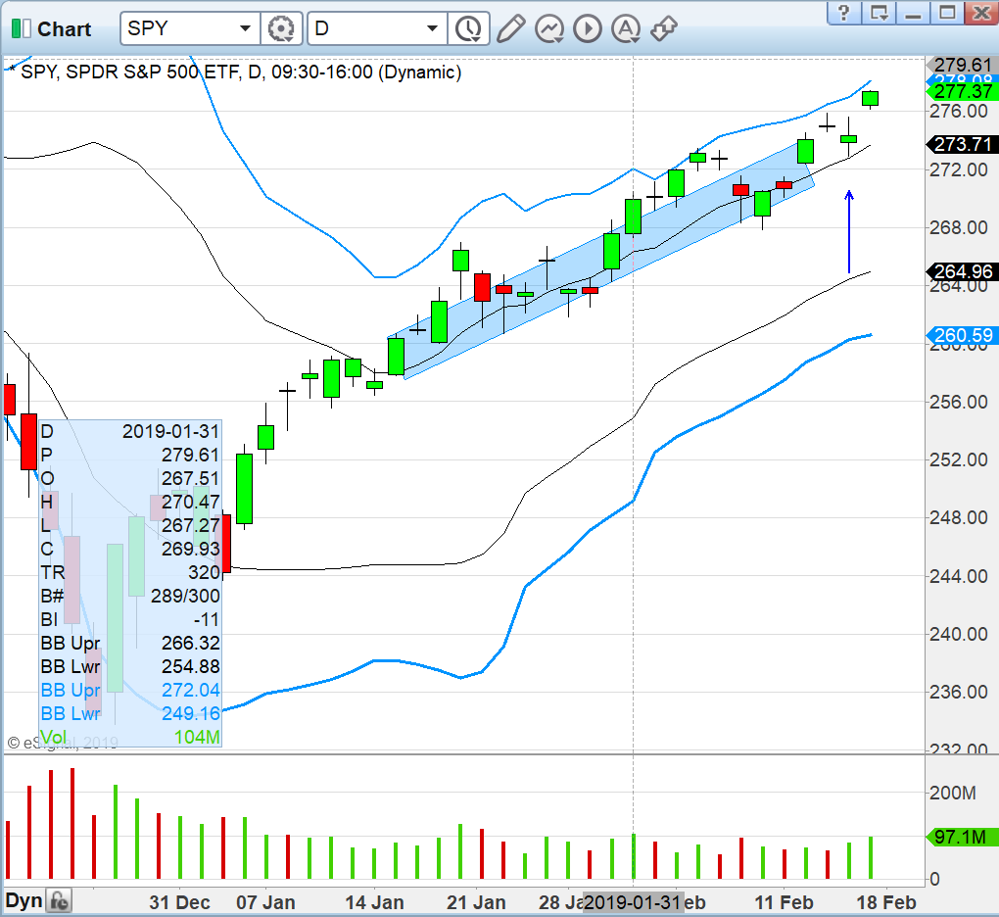Click the 256.00 price axis label
This screenshot has width=999, height=917.
tap(958, 402)
